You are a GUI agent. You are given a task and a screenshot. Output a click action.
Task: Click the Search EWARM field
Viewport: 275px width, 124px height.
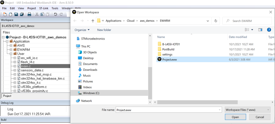247,21
